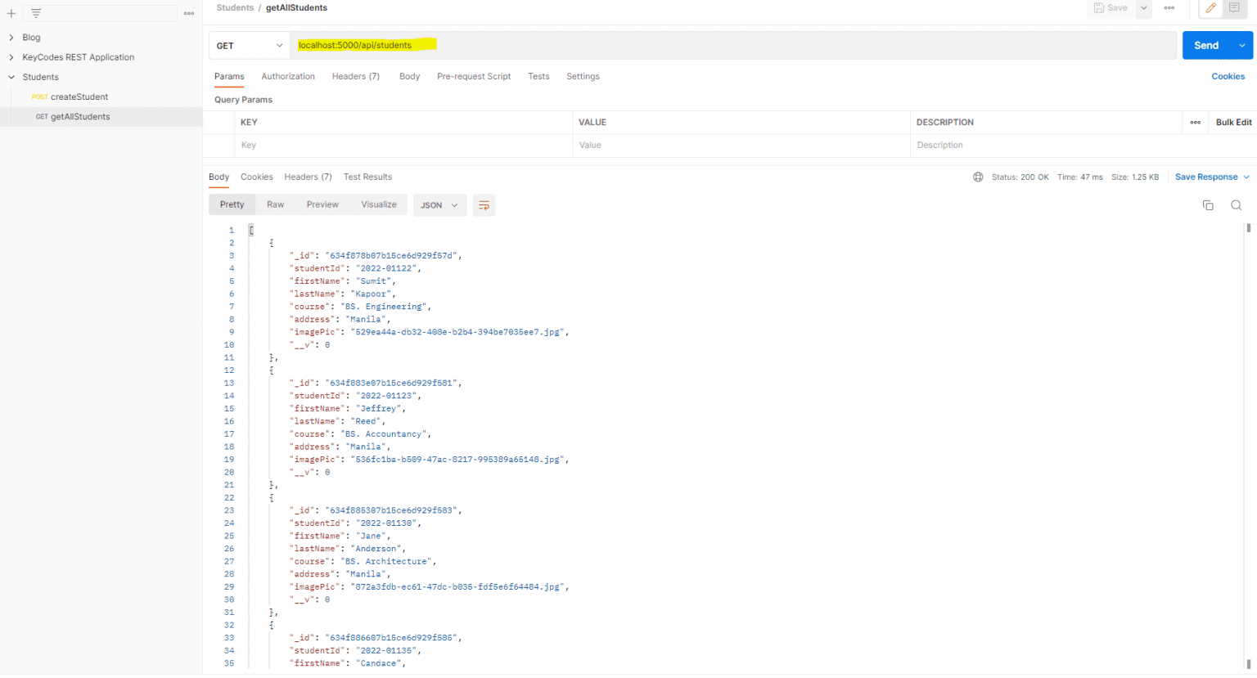This screenshot has width=1257, height=678.
Task: Open the sidebar three-dot options menu
Action: pyautogui.click(x=189, y=14)
